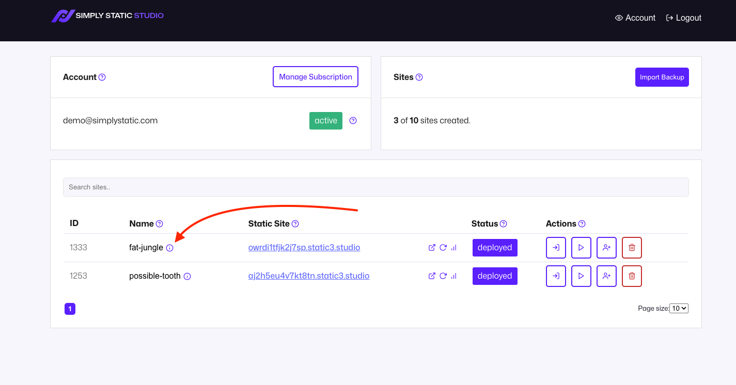Click help icon next to Name column

pyautogui.click(x=160, y=224)
